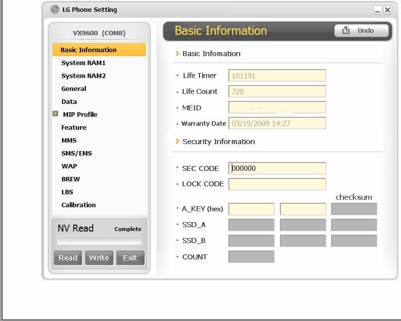This screenshot has height=321, width=401.
Task: Click the first SSD_A field
Action: tap(252, 225)
